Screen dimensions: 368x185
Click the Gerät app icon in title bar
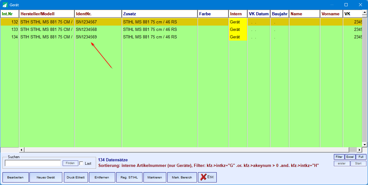(x=5, y=5)
